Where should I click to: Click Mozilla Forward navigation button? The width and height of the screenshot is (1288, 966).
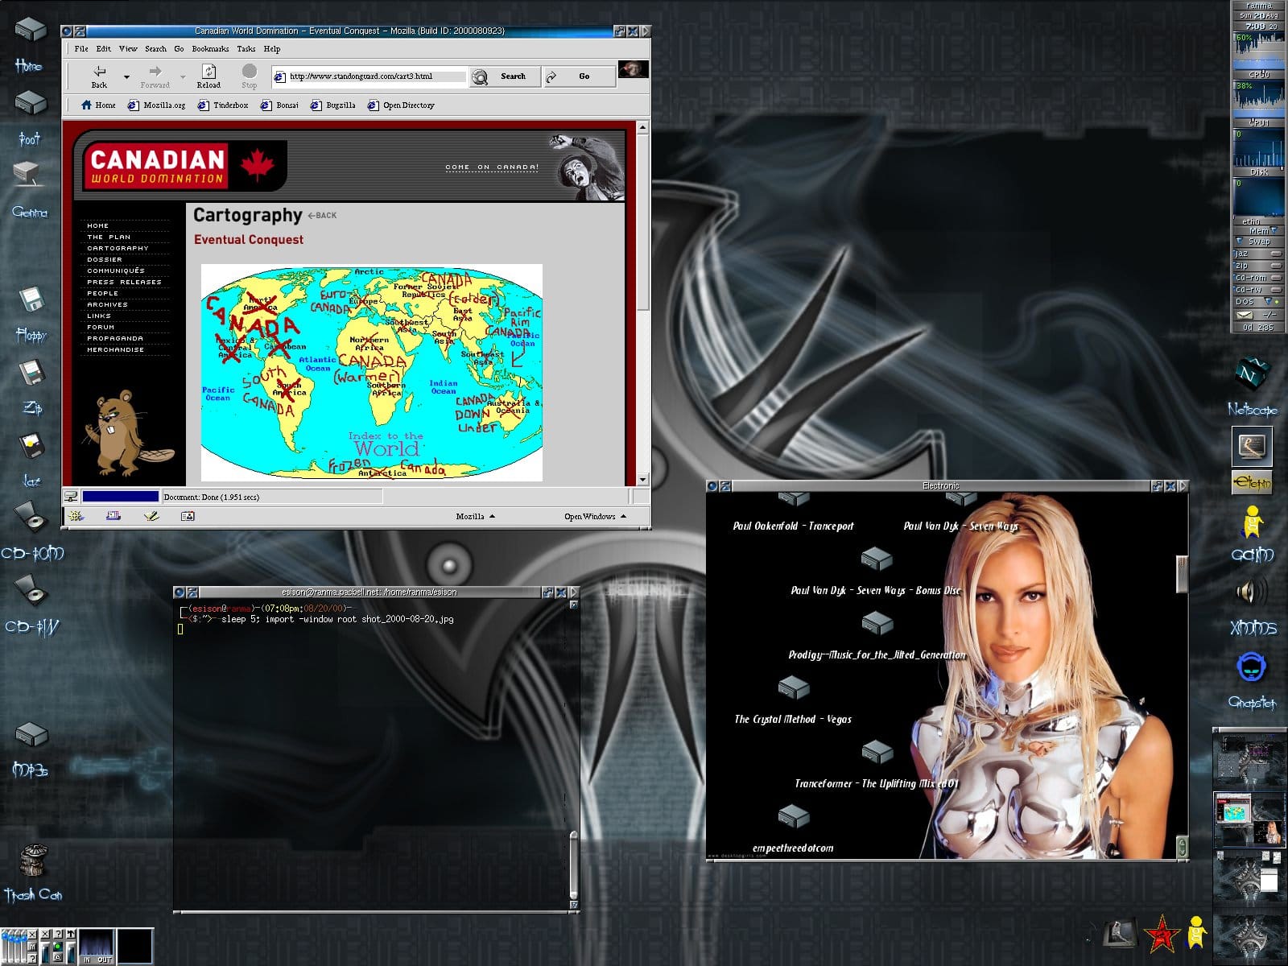click(x=155, y=76)
